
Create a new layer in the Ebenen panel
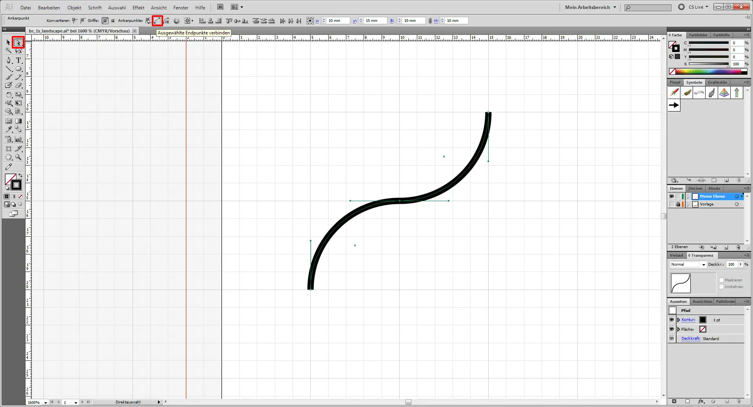click(x=726, y=247)
